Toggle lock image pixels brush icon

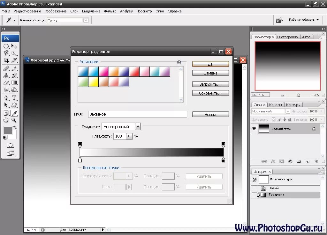pos(279,119)
